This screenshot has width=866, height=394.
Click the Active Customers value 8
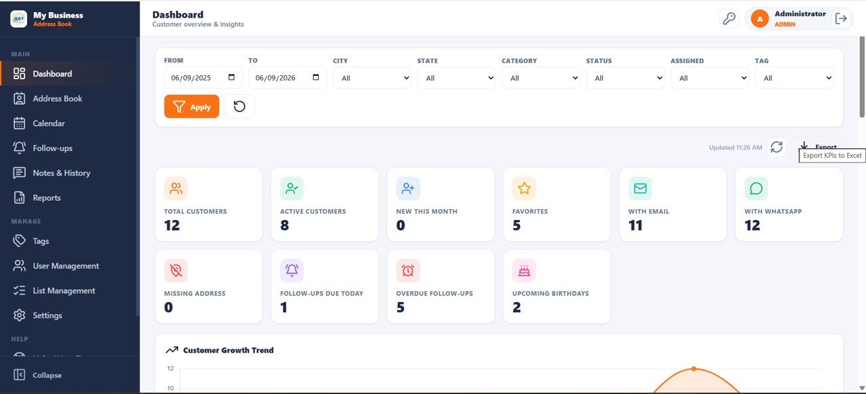tap(284, 225)
